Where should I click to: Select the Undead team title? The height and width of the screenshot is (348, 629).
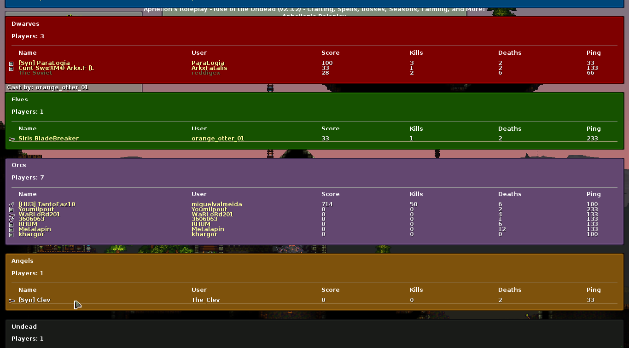24,327
